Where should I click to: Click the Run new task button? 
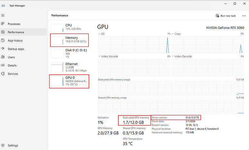[x=226, y=16]
